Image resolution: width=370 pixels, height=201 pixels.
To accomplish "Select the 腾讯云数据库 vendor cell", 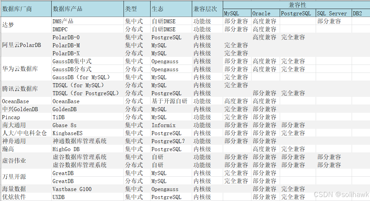I will click(26, 89).
